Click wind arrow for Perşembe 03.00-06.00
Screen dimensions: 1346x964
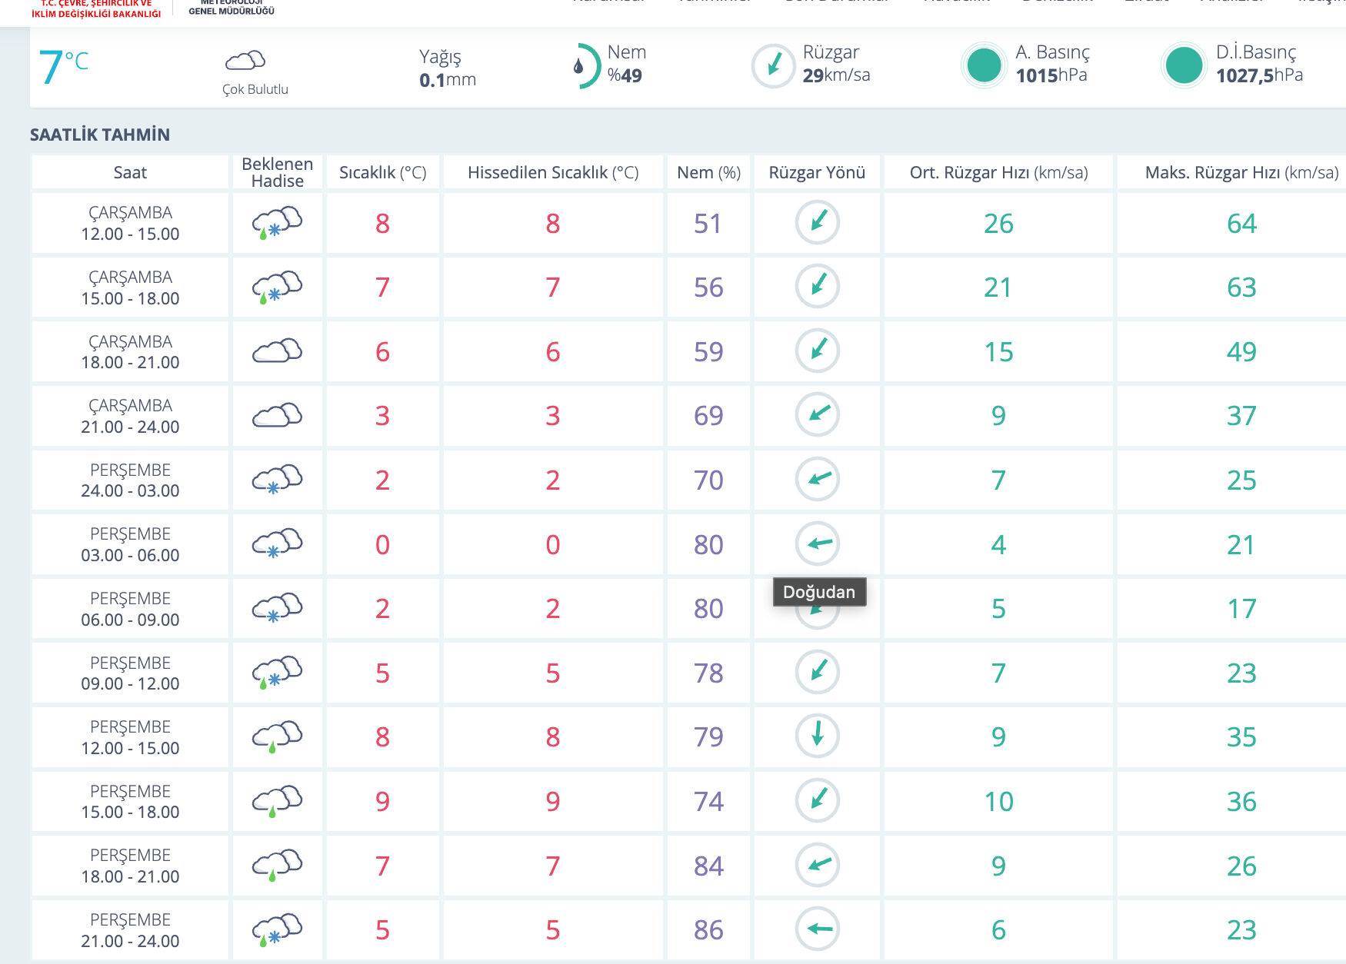pyautogui.click(x=817, y=543)
